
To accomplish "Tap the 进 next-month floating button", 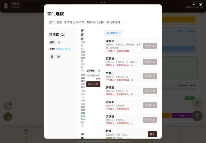I will pyautogui.click(x=197, y=116).
